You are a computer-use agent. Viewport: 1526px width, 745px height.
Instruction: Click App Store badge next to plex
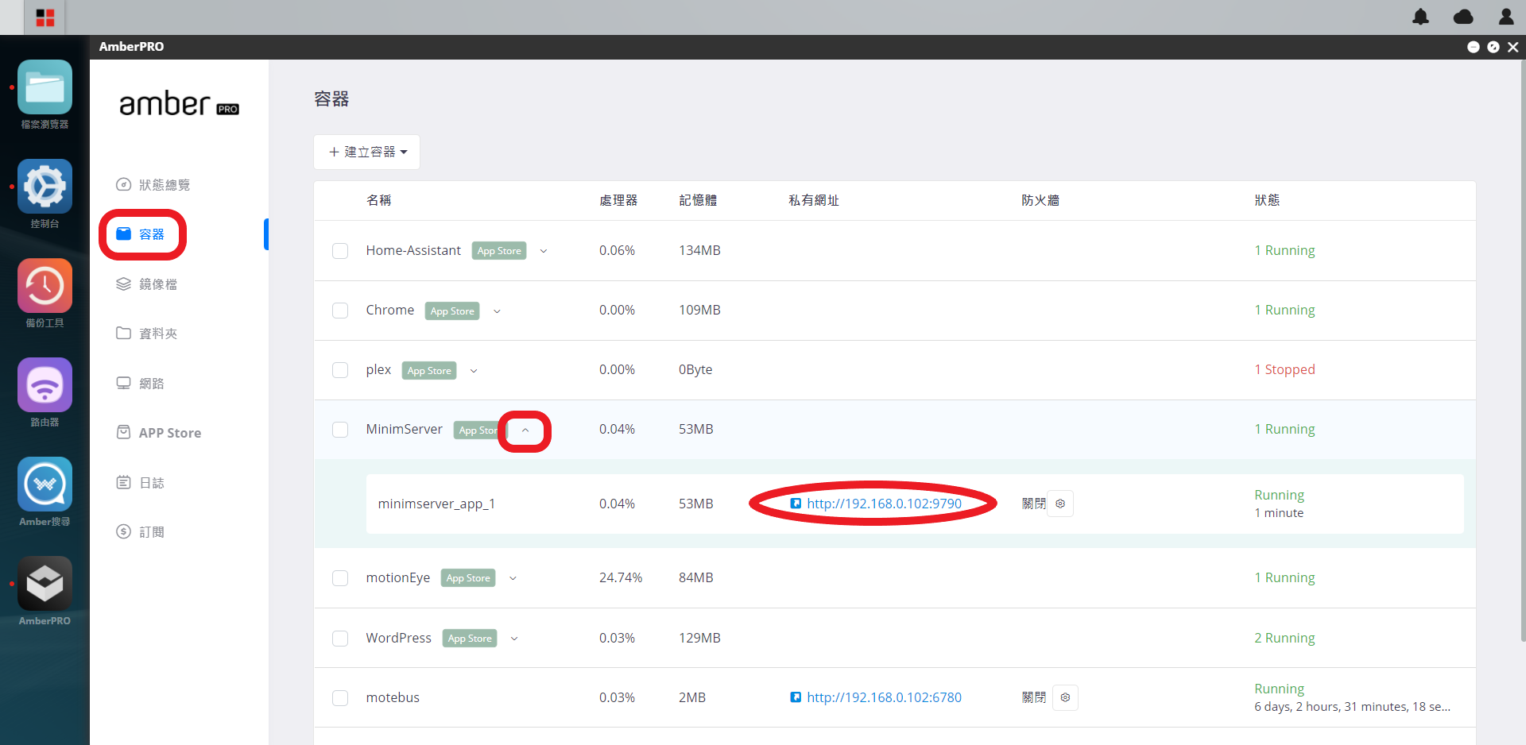[429, 371]
